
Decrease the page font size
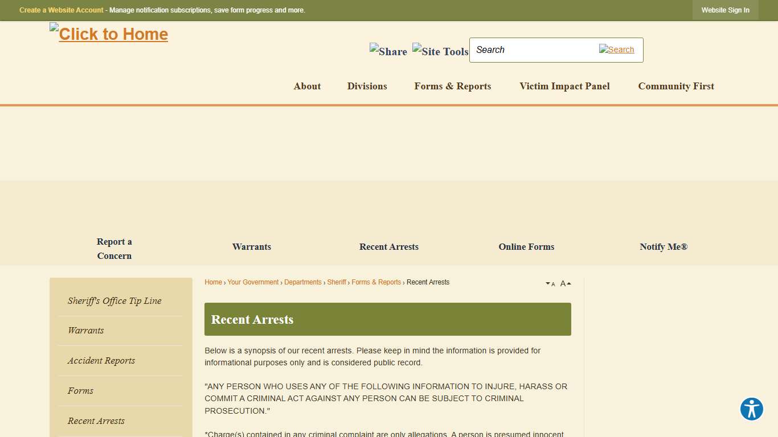coord(550,283)
